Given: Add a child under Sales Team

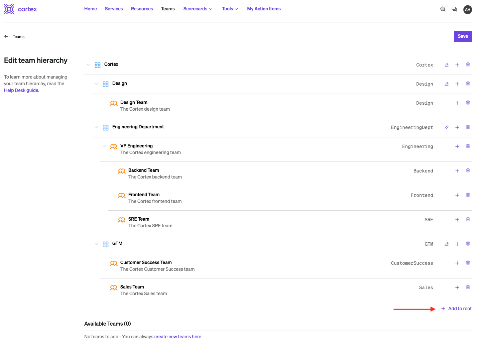Looking at the screenshot, I should pos(457,287).
